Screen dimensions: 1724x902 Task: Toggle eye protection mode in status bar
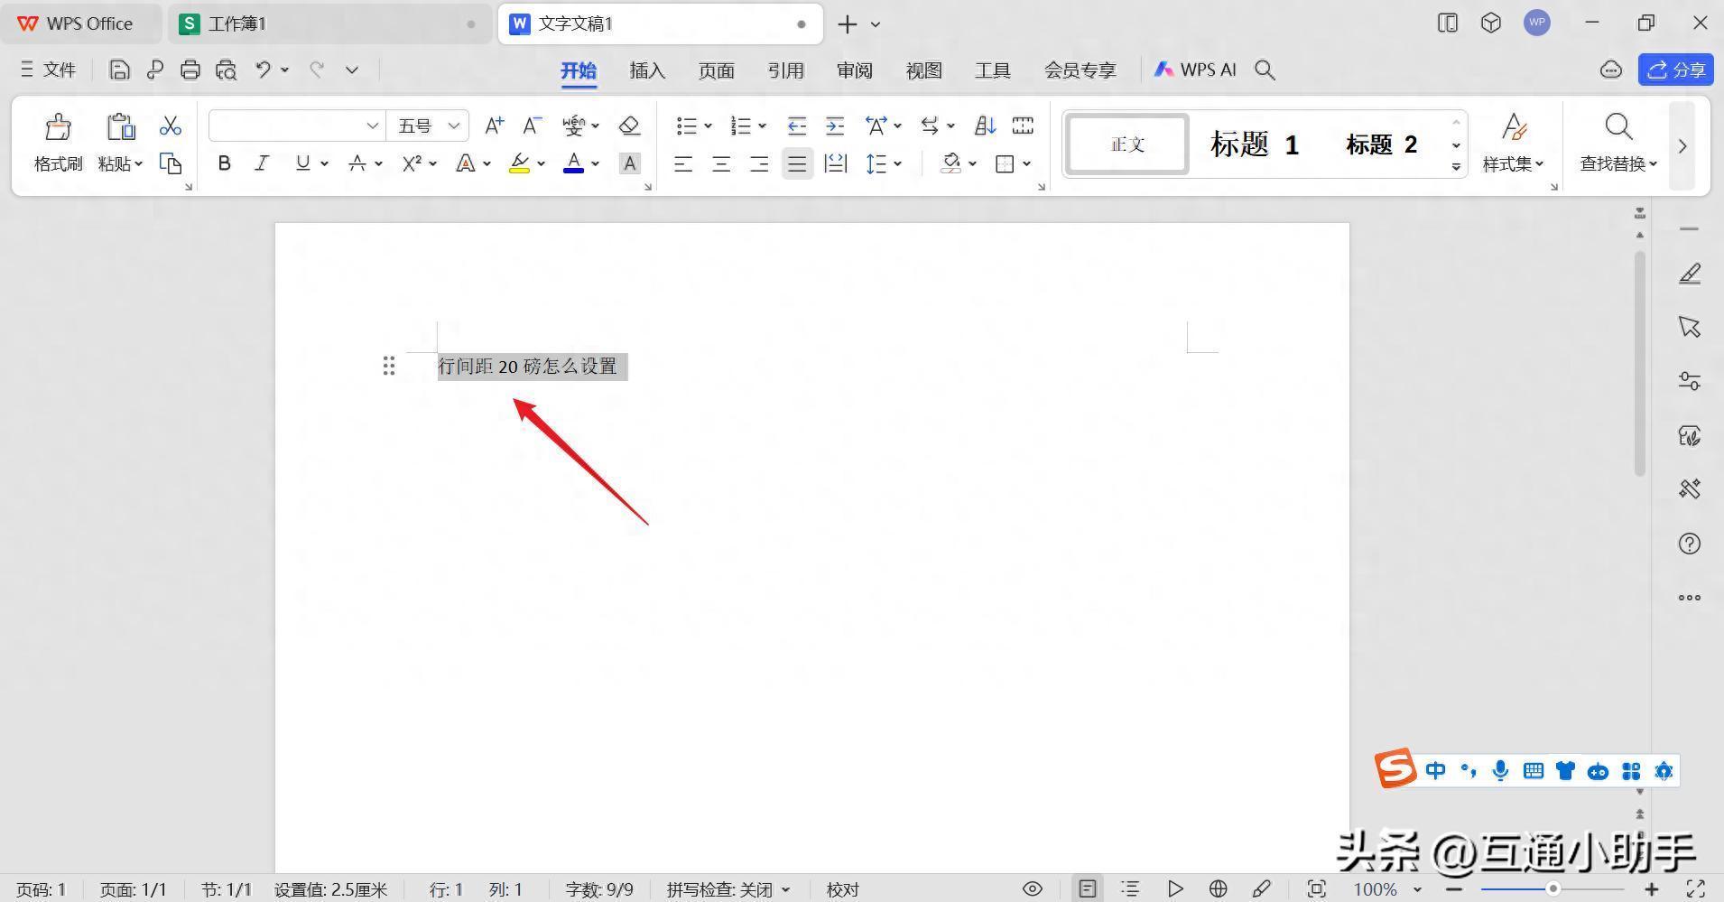[1032, 888]
